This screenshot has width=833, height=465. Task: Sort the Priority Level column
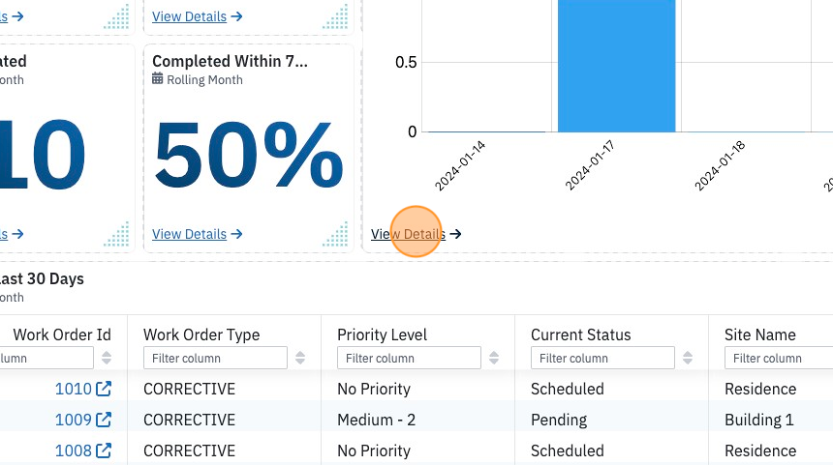[x=494, y=358]
